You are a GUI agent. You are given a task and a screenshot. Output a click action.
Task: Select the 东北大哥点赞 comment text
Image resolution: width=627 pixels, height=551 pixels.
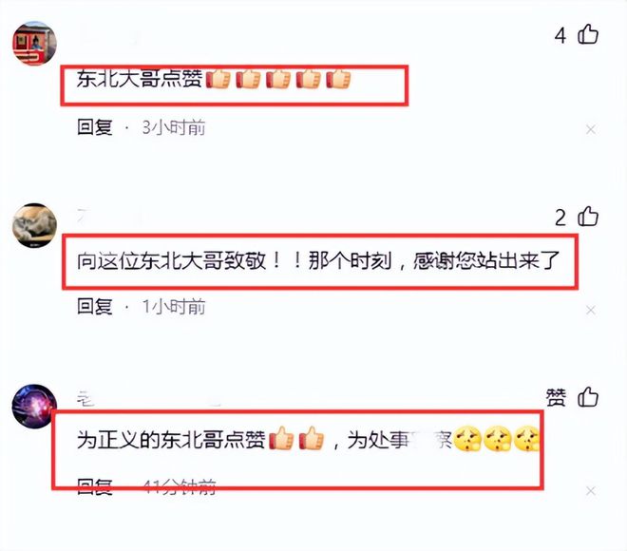[x=140, y=78]
